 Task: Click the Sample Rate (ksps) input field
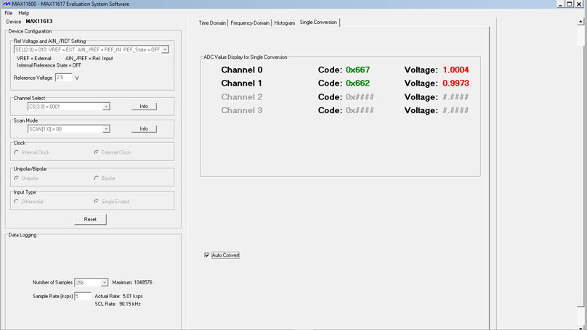[83, 296]
